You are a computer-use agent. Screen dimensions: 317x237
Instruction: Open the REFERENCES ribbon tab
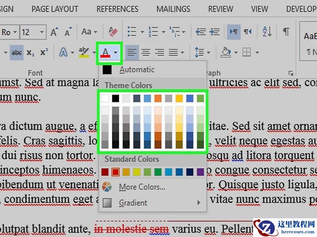[118, 9]
